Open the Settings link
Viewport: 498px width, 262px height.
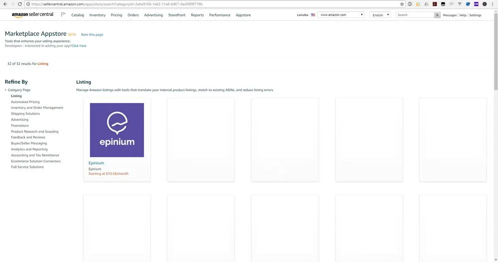[475, 15]
